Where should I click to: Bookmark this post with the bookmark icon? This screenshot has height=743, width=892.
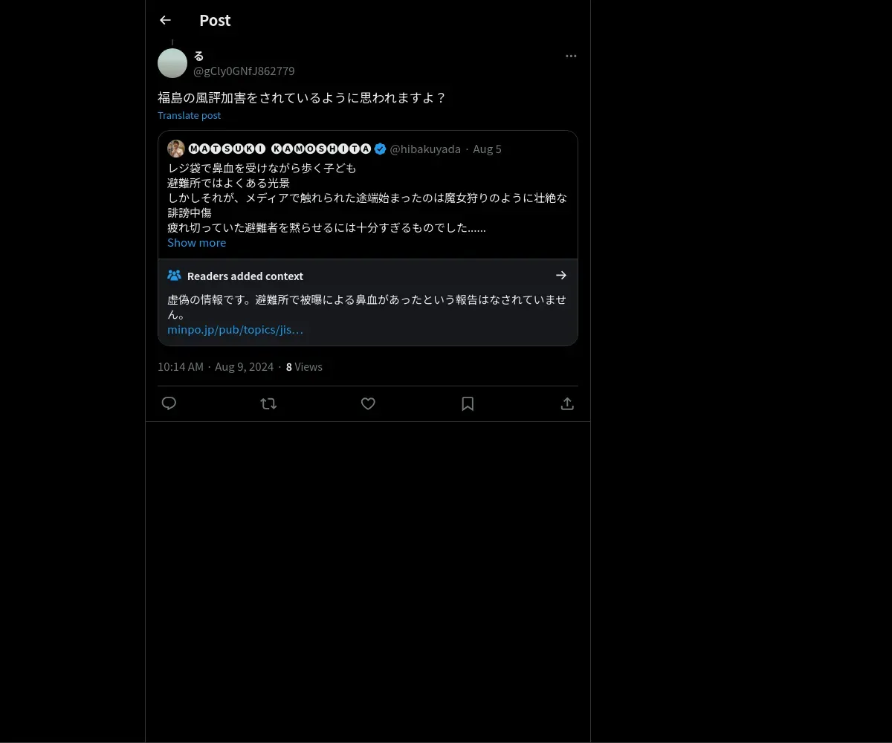tap(468, 403)
